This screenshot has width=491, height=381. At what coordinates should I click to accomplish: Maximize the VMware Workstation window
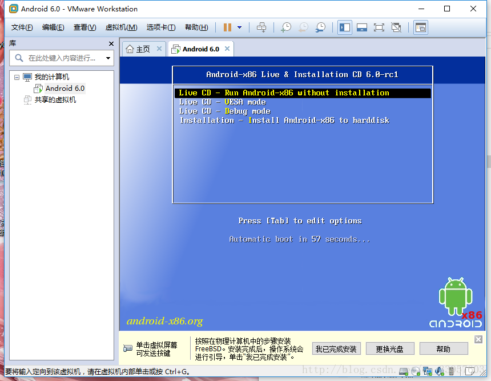447,9
